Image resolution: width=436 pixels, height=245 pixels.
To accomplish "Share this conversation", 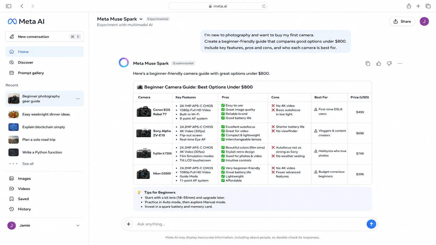I will click(402, 21).
